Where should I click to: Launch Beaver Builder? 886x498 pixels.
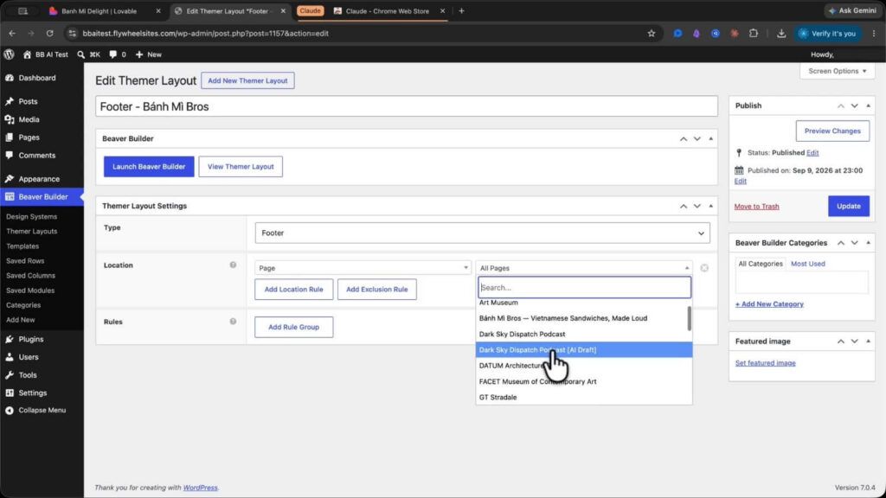(x=149, y=167)
